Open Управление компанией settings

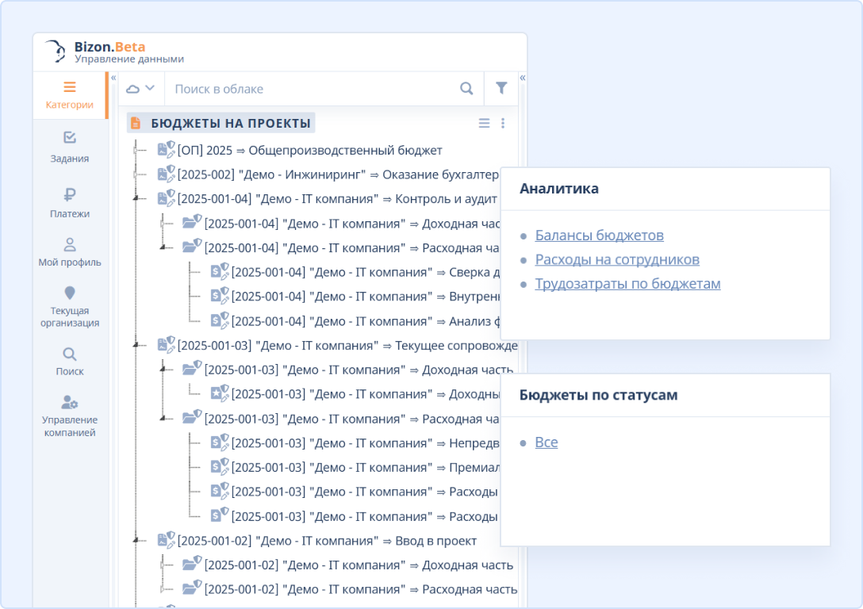(x=69, y=416)
